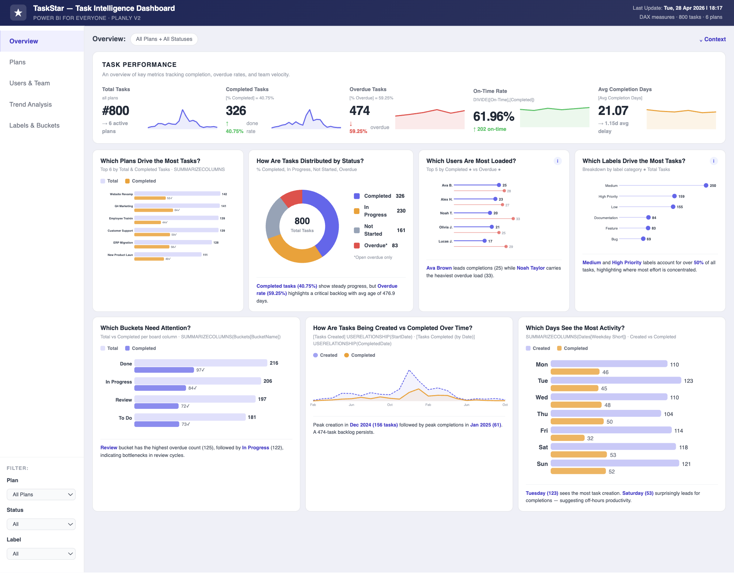Click the donut chart center 800 Total Tasks
The width and height of the screenshot is (734, 574).
(x=302, y=224)
